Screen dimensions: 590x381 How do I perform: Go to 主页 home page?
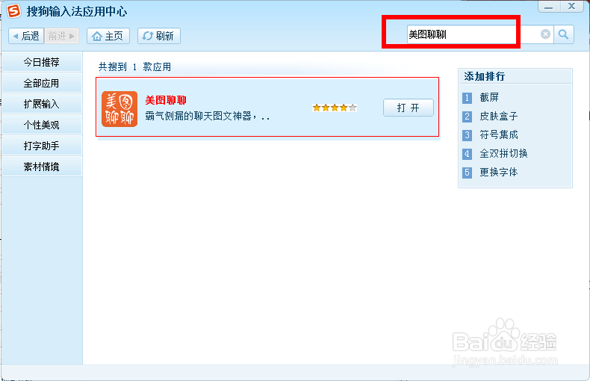[x=108, y=36]
